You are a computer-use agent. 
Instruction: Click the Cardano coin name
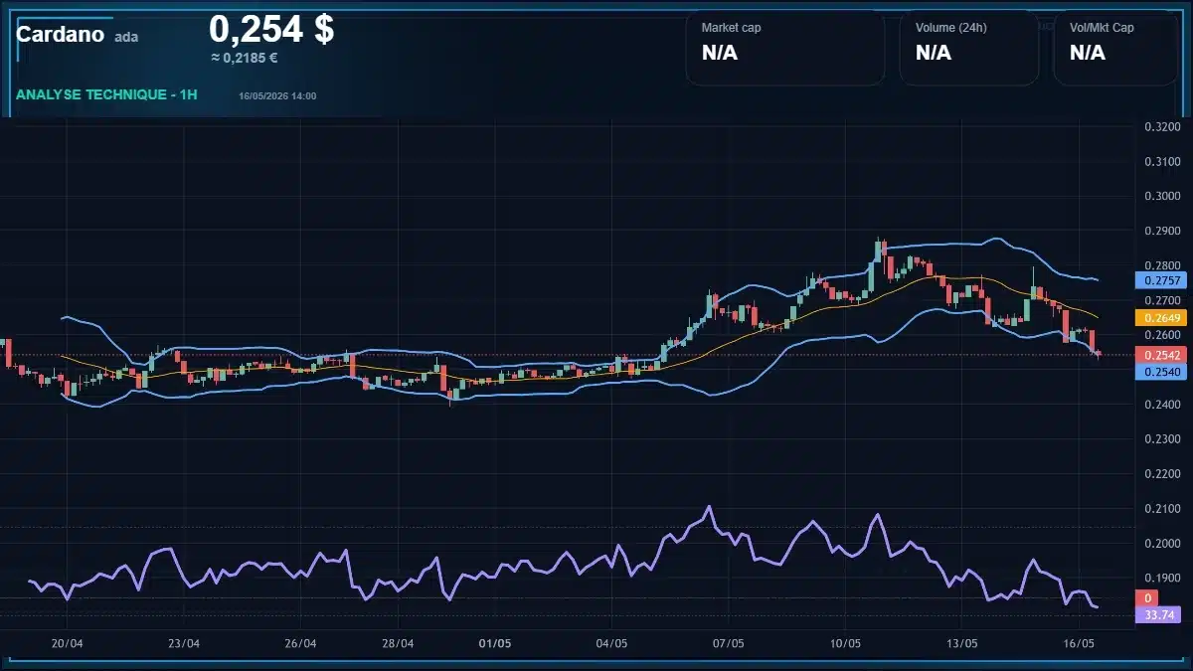click(x=61, y=35)
